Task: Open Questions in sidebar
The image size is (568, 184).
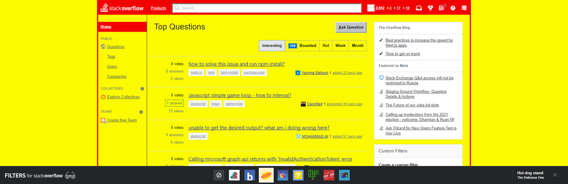Action: point(115,47)
